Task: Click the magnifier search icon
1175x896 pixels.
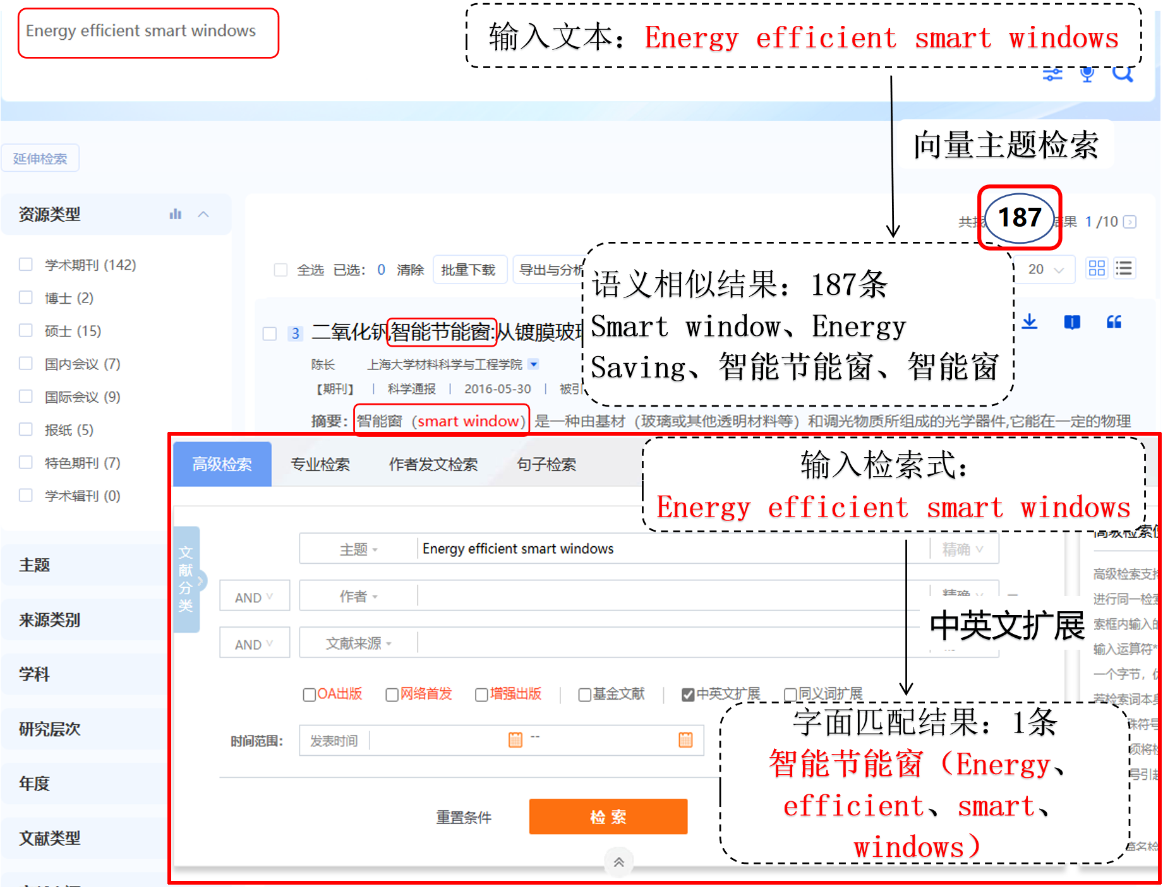Action: coord(1123,75)
